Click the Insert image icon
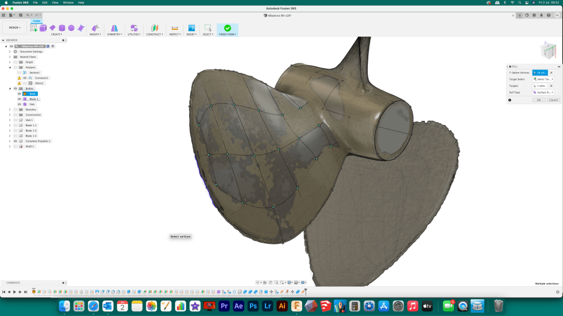563x316 pixels. tap(191, 28)
